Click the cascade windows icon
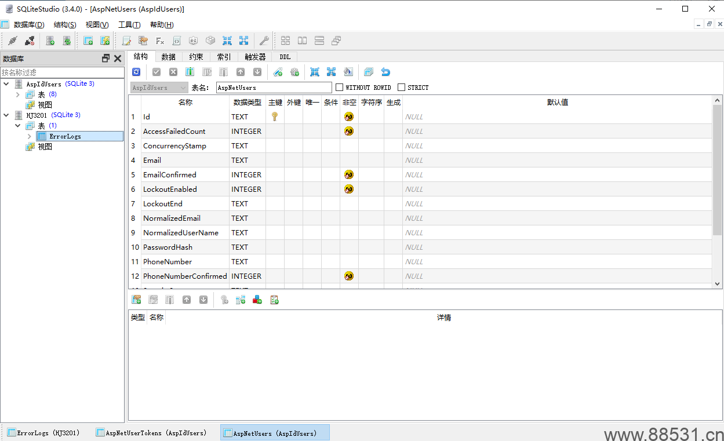This screenshot has height=441, width=724. pos(336,41)
